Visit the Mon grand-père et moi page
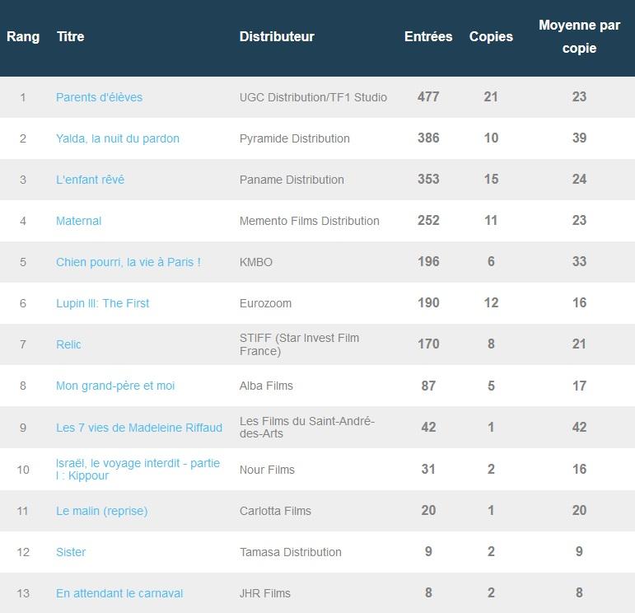Viewport: 635px width, 613px height. click(x=115, y=386)
